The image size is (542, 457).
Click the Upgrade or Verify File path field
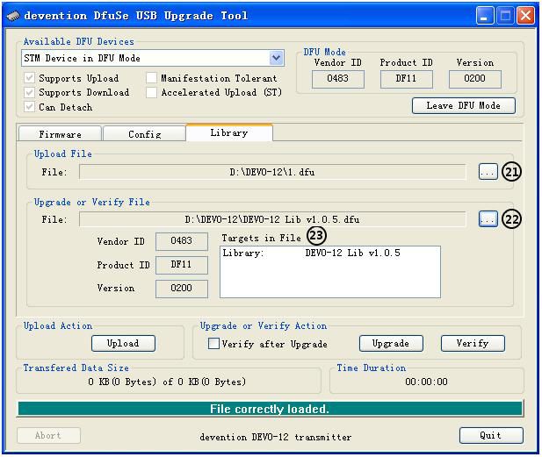(272, 219)
